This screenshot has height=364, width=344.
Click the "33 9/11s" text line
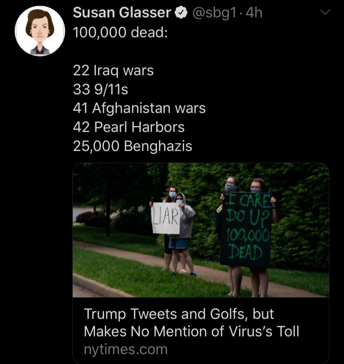pos(100,90)
